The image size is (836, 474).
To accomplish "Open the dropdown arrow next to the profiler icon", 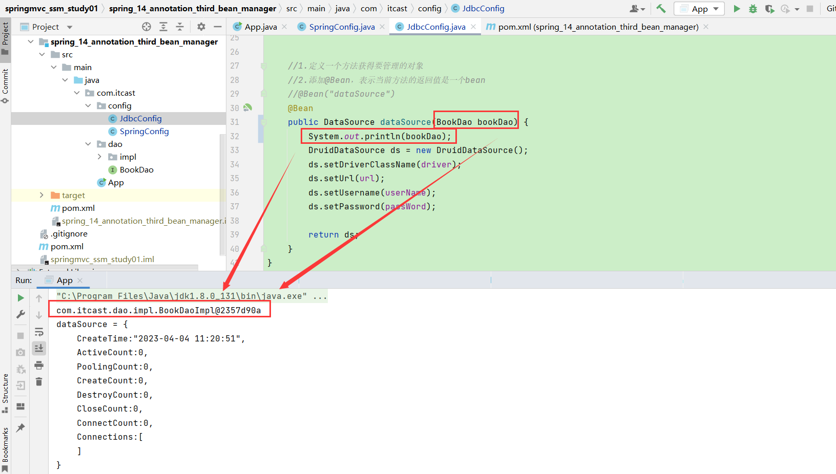I will [797, 9].
